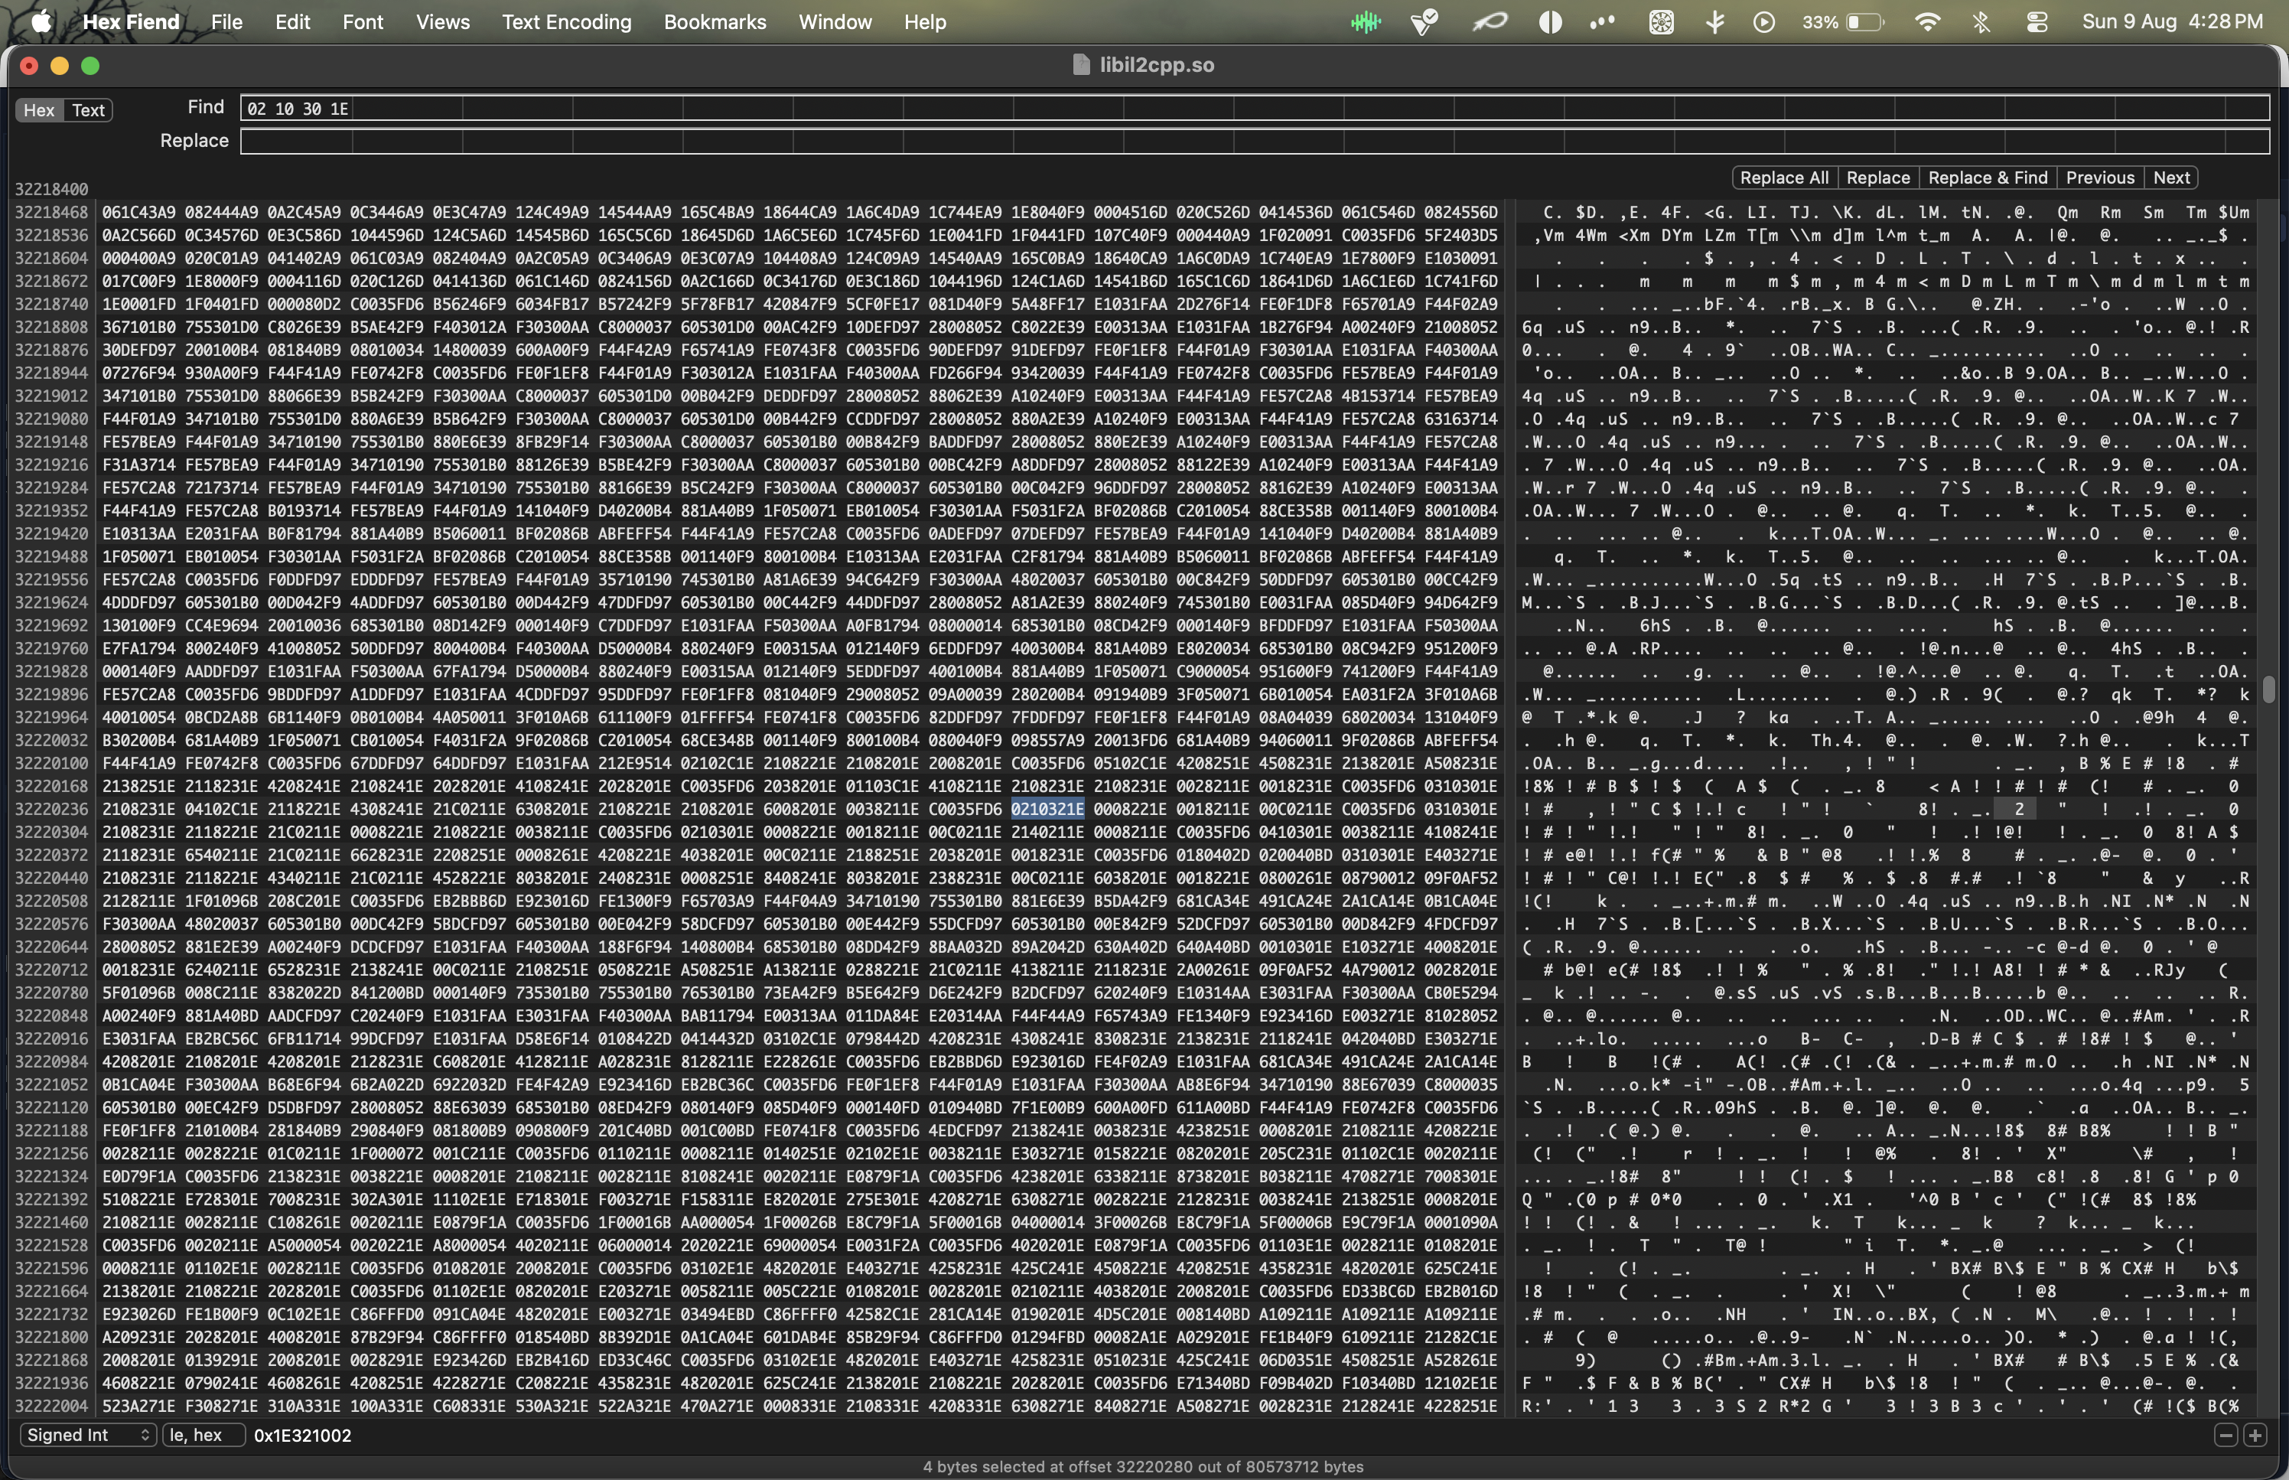Image resolution: width=2289 pixels, height=1480 pixels.
Task: Open the Text Encoding menu
Action: (567, 21)
